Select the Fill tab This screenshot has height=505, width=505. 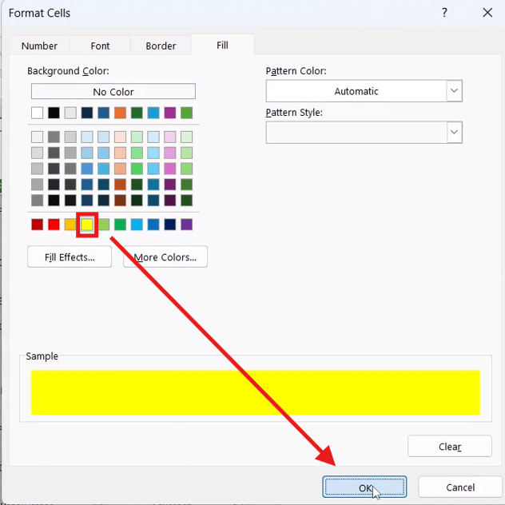coord(222,45)
